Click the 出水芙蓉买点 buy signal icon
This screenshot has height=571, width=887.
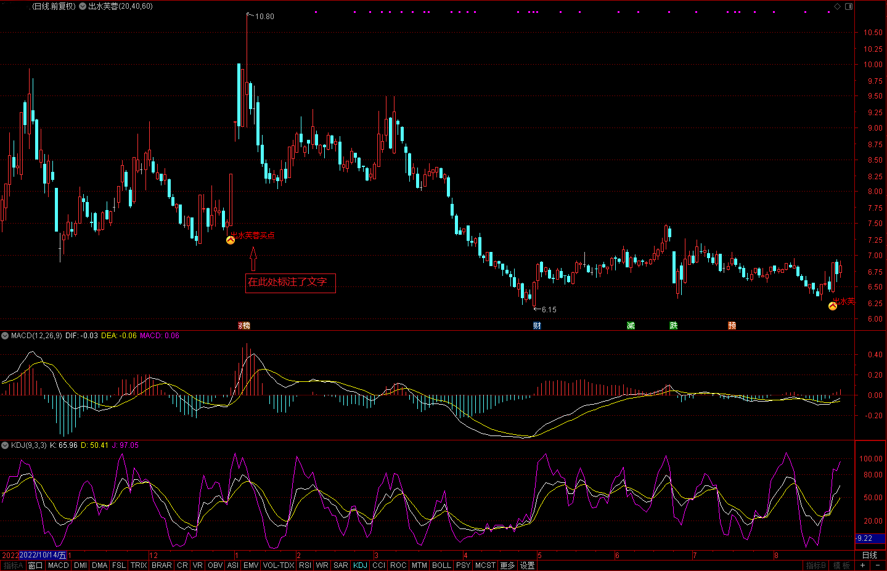click(231, 240)
